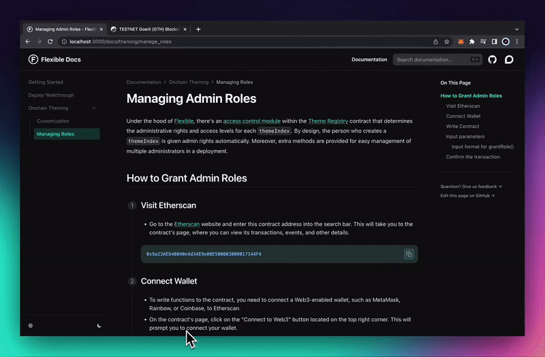Jump to Visit Etherscan in page outline
The height and width of the screenshot is (357, 545).
pos(463,106)
